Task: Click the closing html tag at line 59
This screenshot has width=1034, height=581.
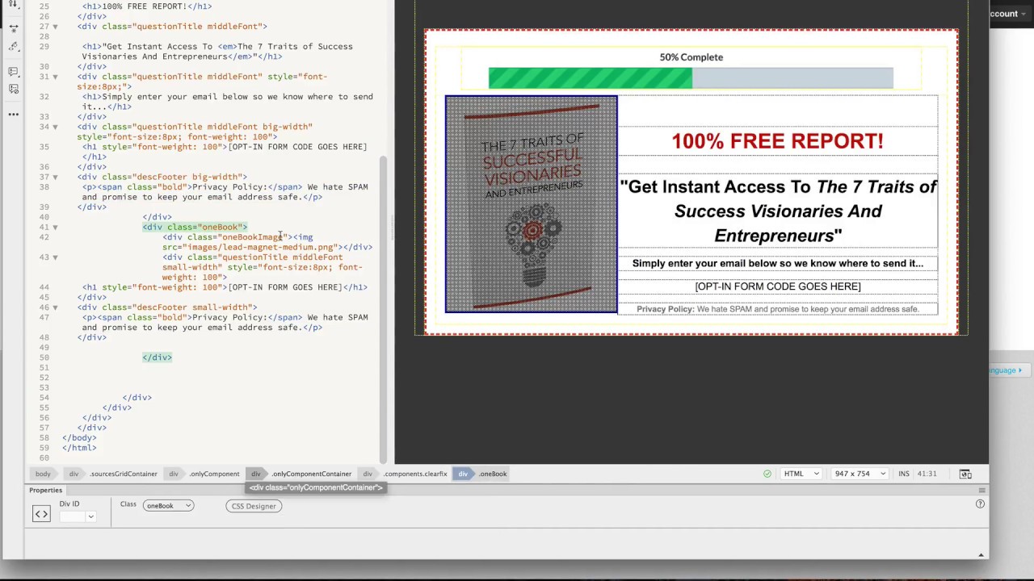Action: [79, 448]
